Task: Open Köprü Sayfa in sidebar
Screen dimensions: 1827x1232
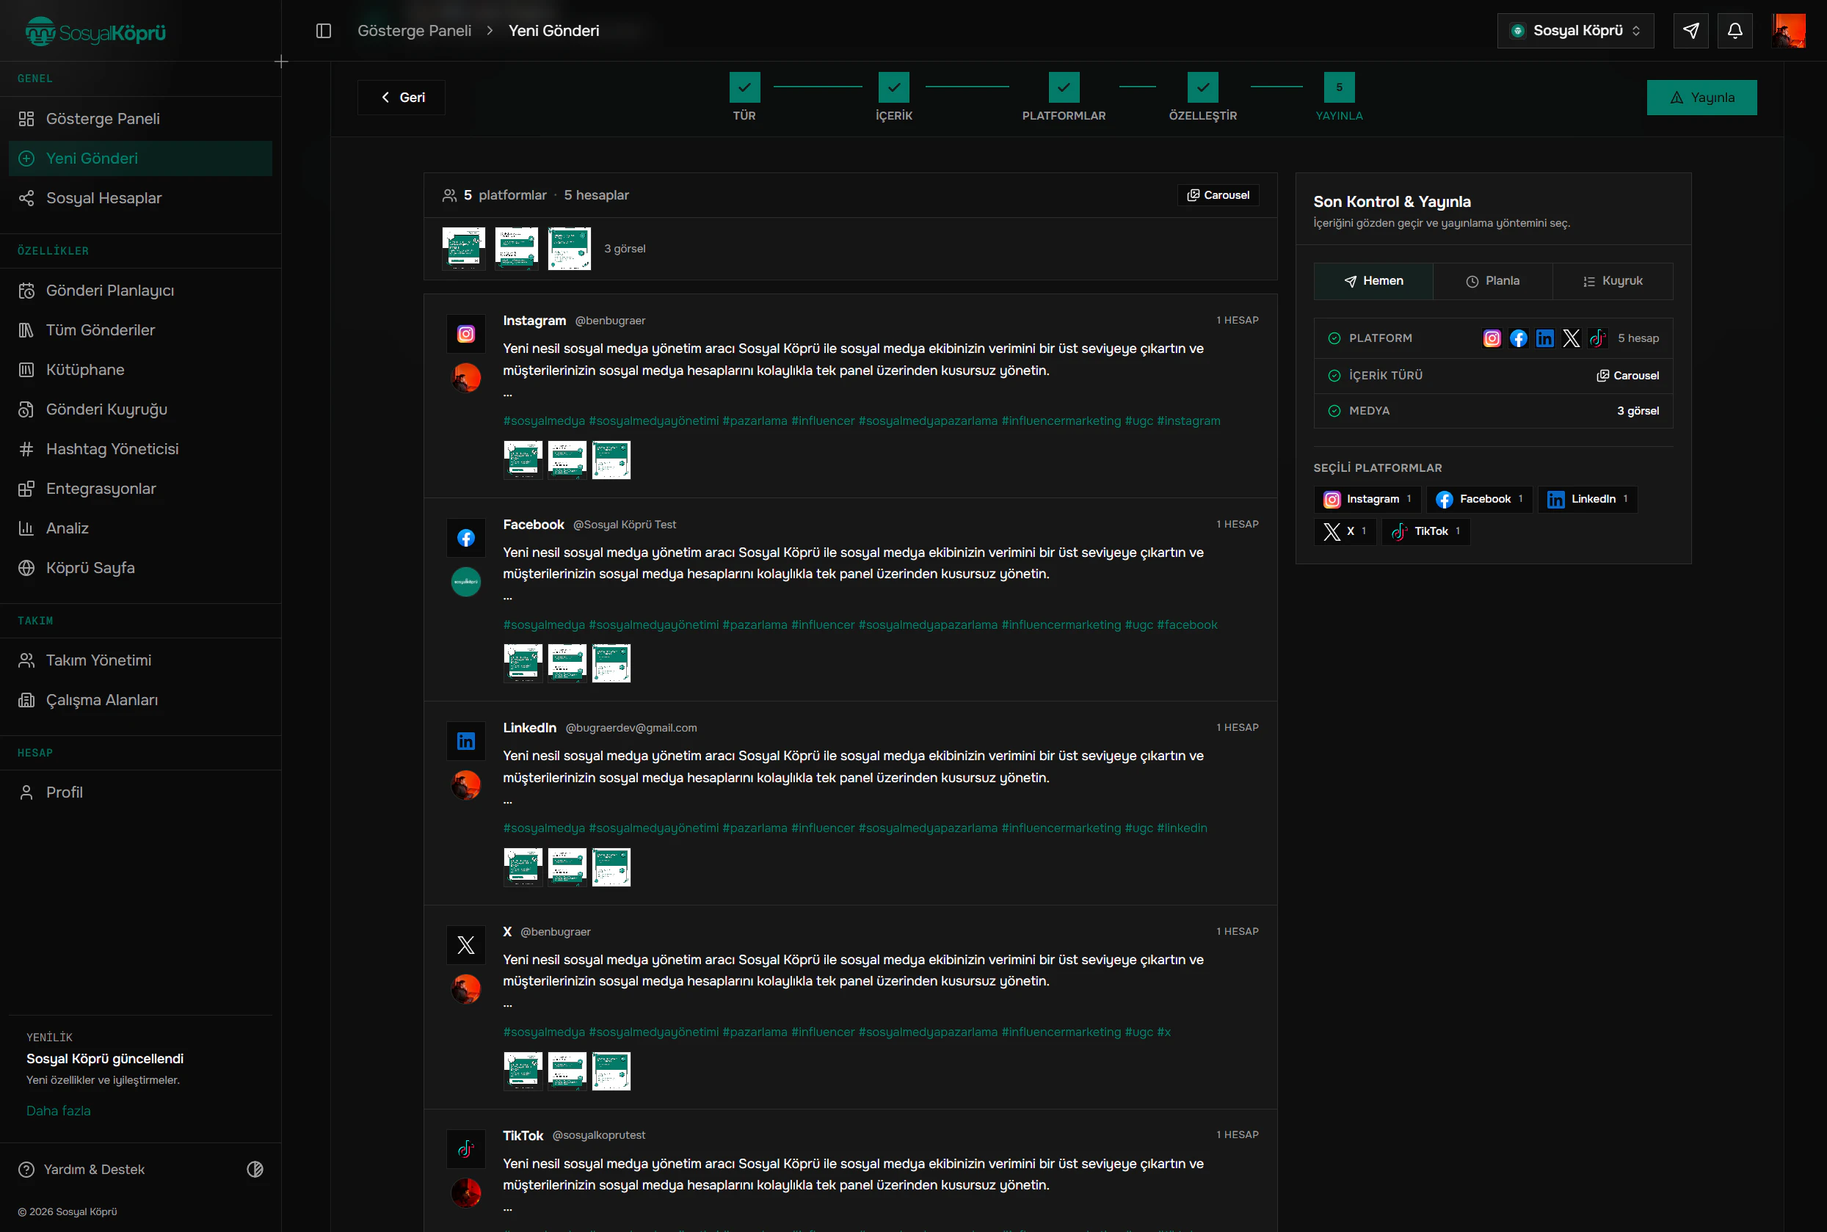Action: [x=141, y=568]
